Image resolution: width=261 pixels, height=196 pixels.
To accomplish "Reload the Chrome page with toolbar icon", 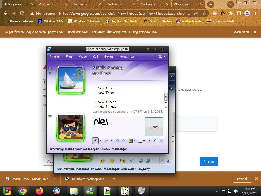I will coord(22,13).
